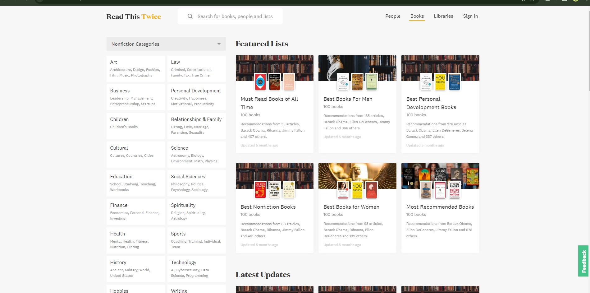Click the yellow You Are a Badass cover in Personal Development
The image size is (590, 293).
coord(440,82)
